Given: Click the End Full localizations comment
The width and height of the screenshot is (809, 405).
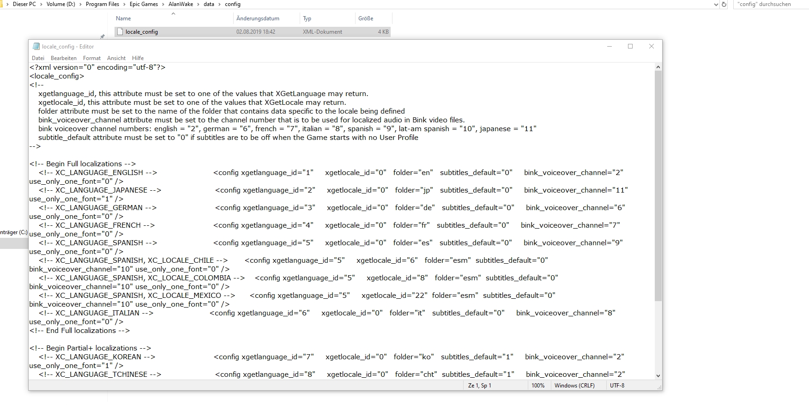Looking at the screenshot, I should (79, 331).
